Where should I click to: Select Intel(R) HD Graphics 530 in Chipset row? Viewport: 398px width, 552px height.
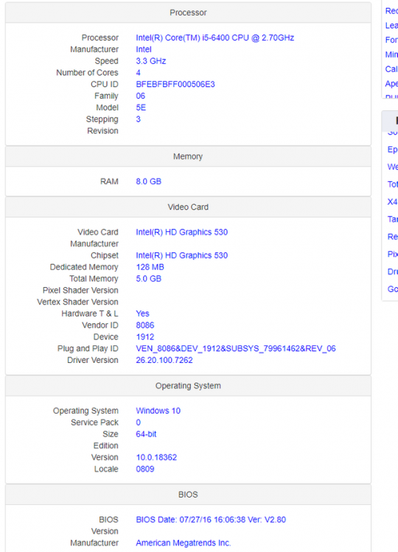point(182,255)
